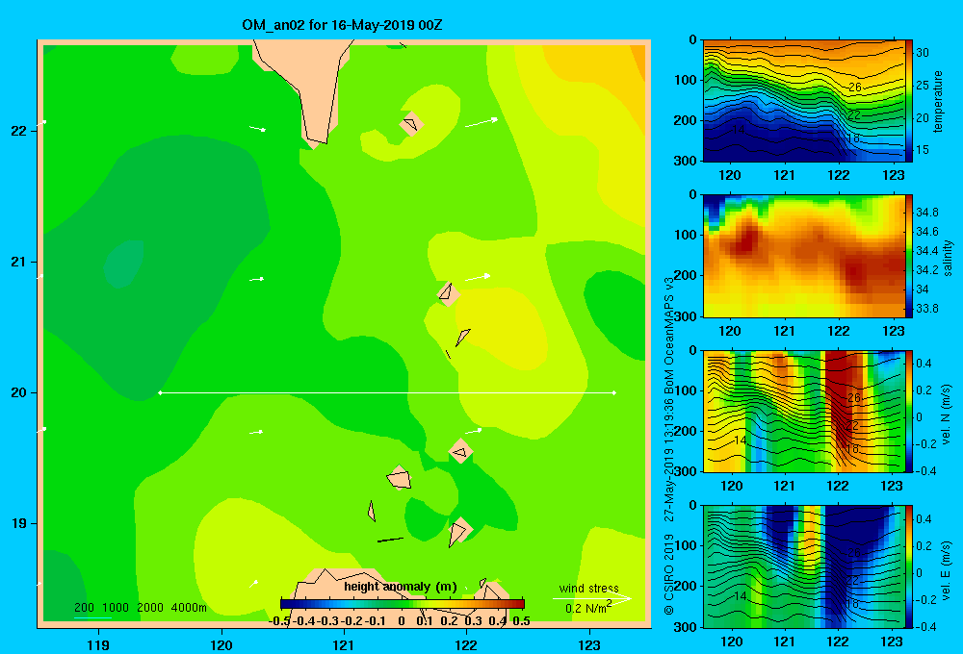Select the height anomaly (m) label
Screen dimensions: 963x654
click(401, 587)
